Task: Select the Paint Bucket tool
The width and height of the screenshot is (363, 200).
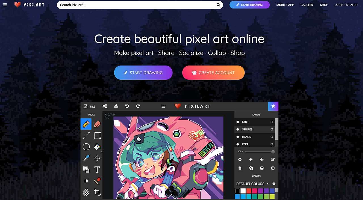Action: pos(97,147)
